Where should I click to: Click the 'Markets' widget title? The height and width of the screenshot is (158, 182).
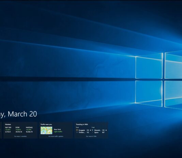click(8, 124)
